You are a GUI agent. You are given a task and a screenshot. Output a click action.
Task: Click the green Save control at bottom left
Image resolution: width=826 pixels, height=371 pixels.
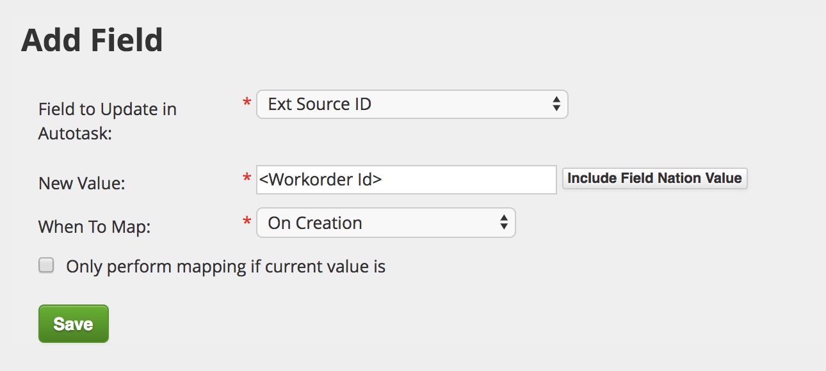(73, 324)
